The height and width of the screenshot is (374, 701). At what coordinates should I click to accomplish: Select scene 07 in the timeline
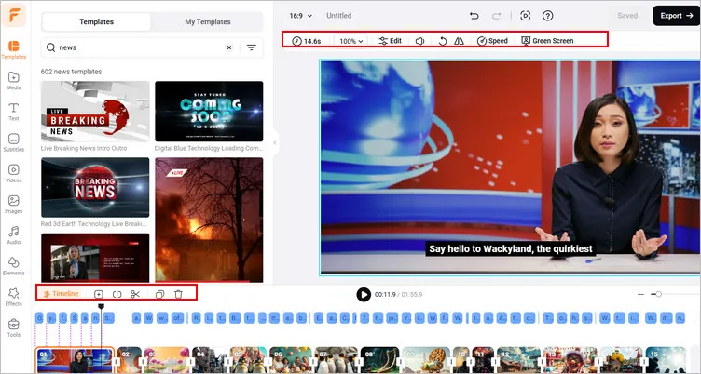pos(337,360)
